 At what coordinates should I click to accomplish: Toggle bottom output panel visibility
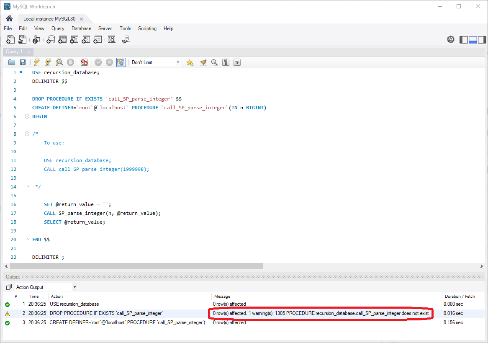(473, 39)
